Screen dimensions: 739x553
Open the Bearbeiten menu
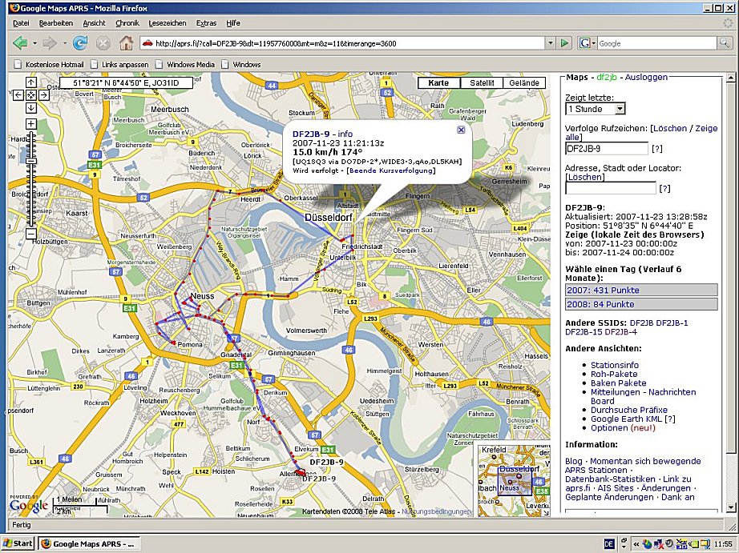(56, 23)
